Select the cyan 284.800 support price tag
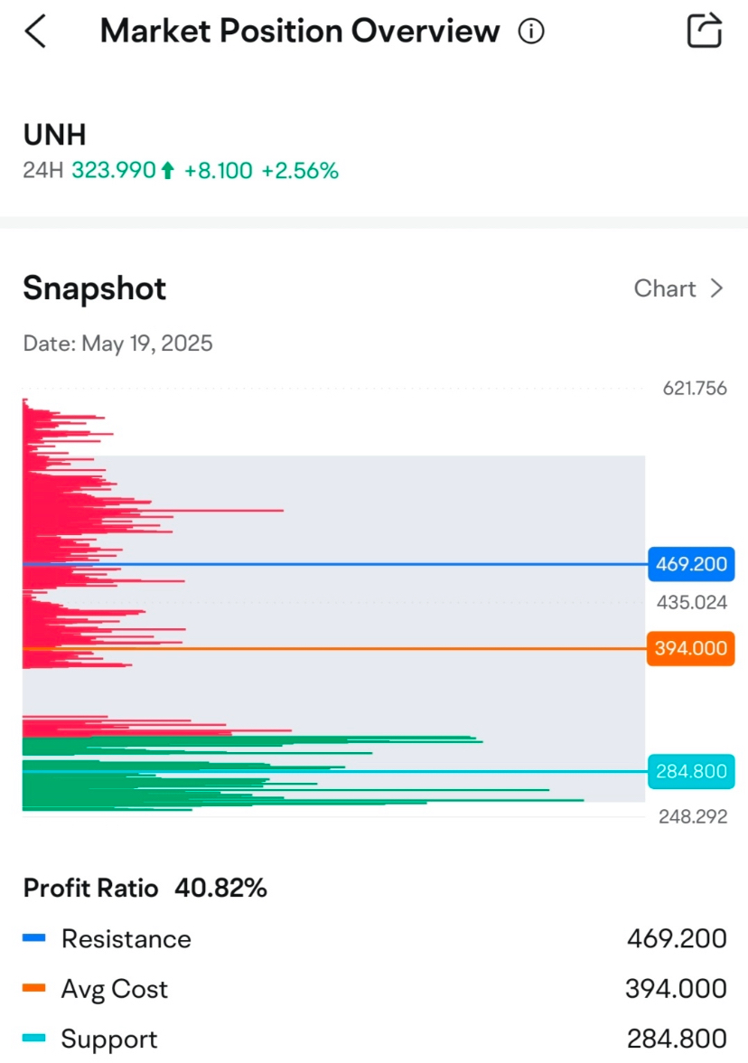 (x=691, y=772)
